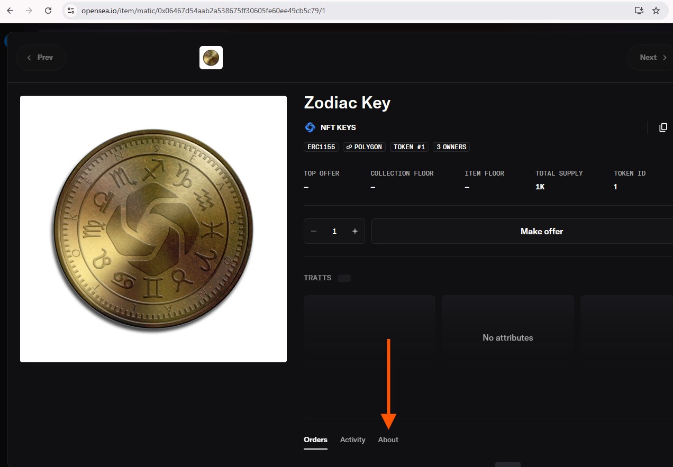
Task: Click the Make offer button
Action: point(541,231)
